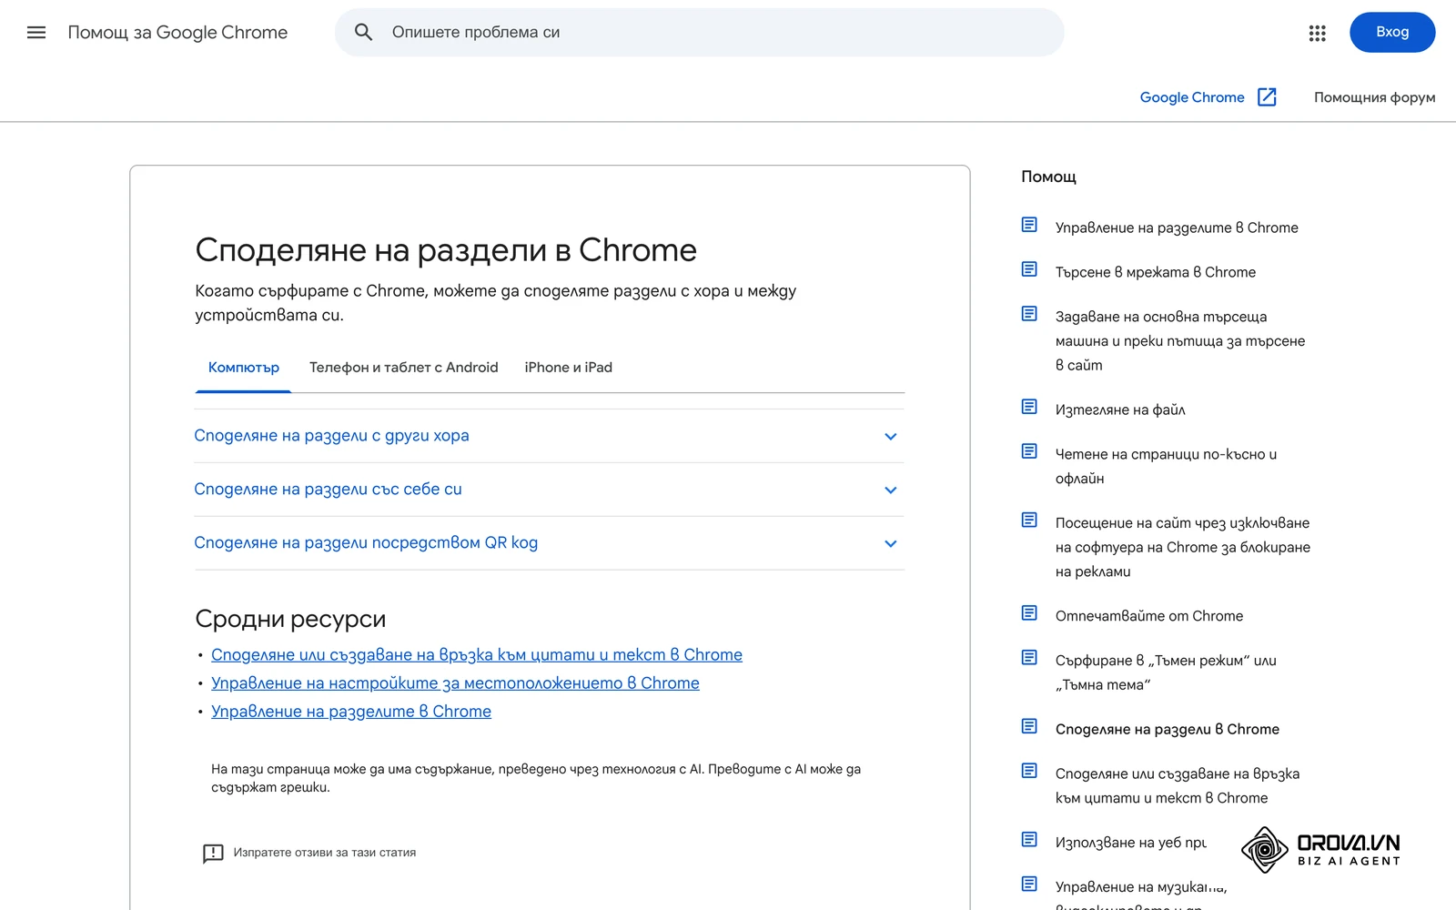Open sidebar article 'Управление на разделите в Chrome'

1177,227
